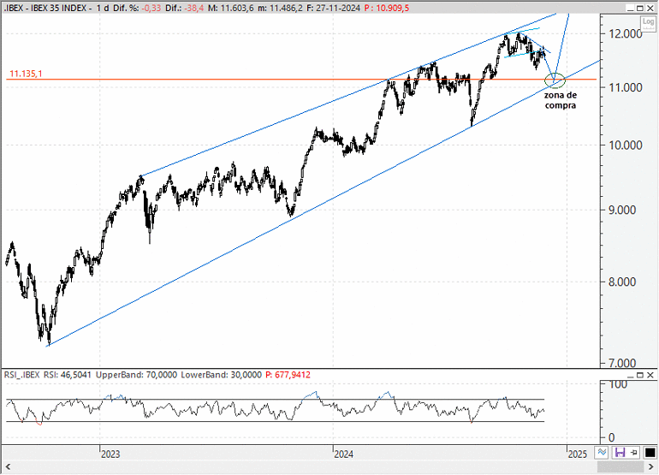The image size is (659, 475).
Task: Click the 10.000 price axis label
Action: click(626, 145)
